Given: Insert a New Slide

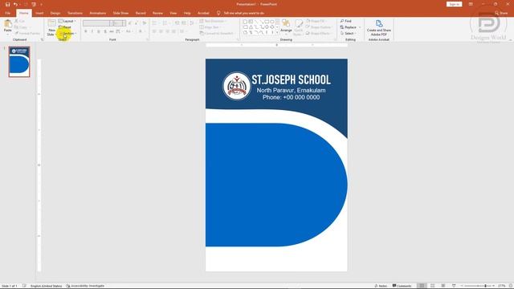Looking at the screenshot, I should click(51, 27).
